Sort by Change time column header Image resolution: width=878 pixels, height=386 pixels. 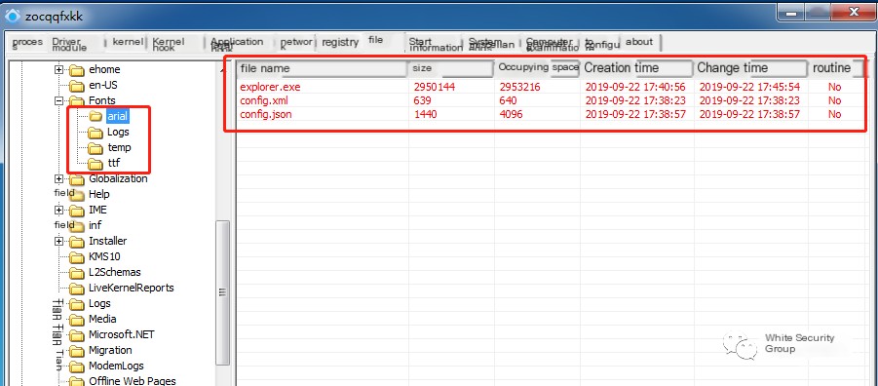coord(751,68)
